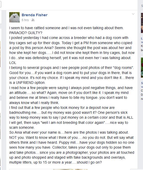Visit Brenda Fisher's profile via name link
Image resolution: width=143 pixels, height=170 pixels.
coord(35,15)
